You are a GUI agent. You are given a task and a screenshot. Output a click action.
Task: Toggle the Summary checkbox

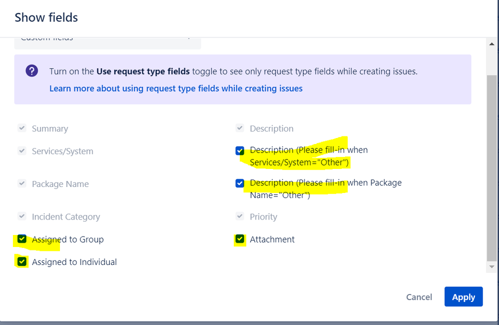(x=22, y=128)
